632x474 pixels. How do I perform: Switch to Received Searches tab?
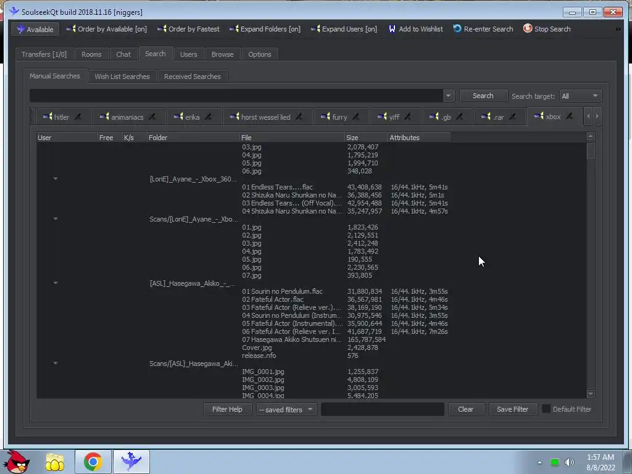point(193,76)
